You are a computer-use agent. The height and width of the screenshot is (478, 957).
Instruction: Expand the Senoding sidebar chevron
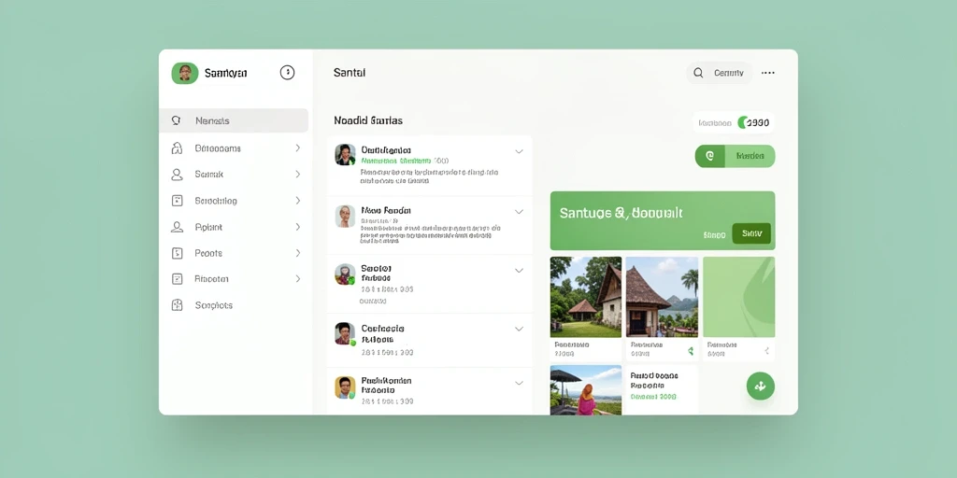(x=298, y=201)
